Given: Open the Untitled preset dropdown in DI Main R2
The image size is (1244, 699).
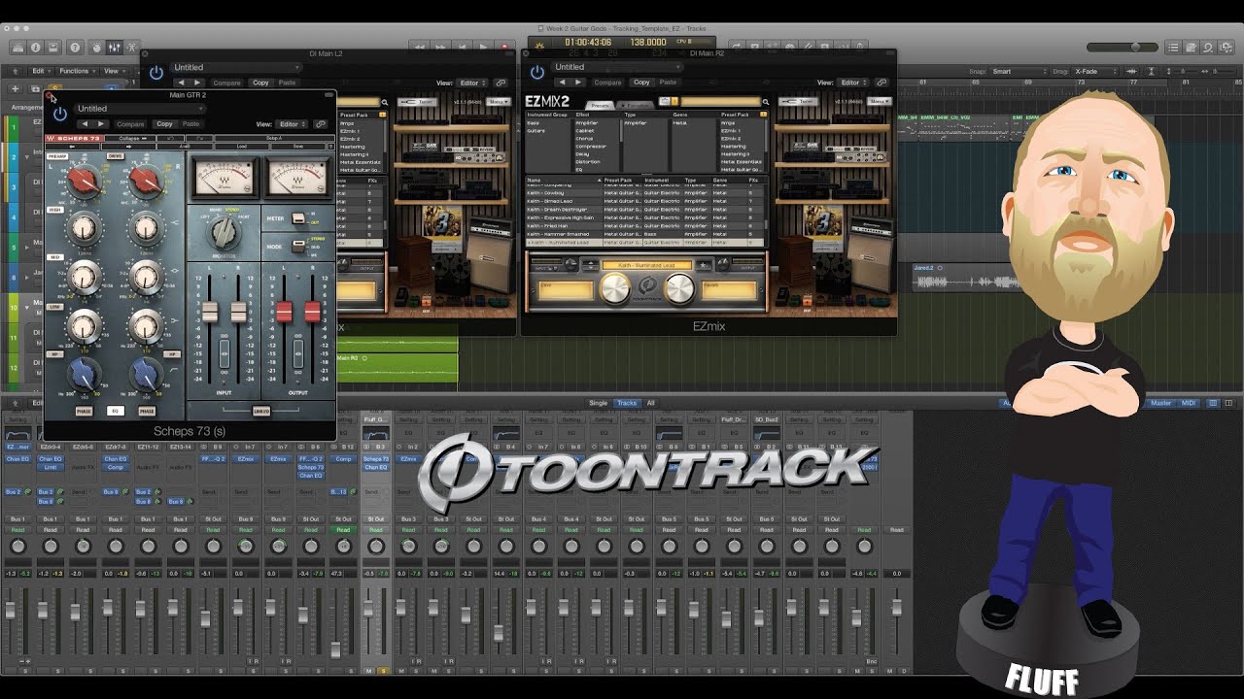Looking at the screenshot, I should (617, 67).
